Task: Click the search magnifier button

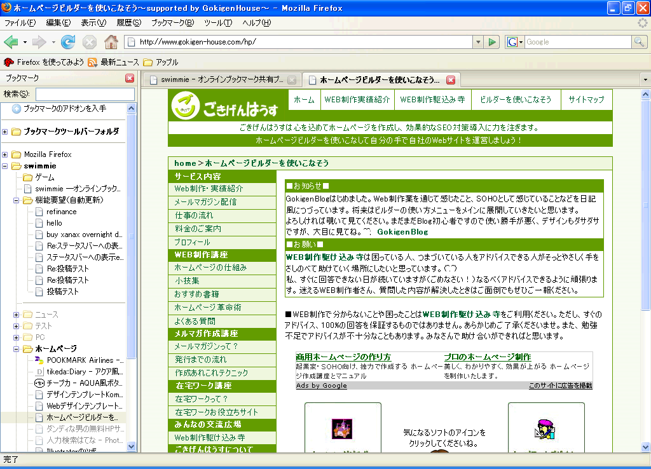Action: pos(639,42)
